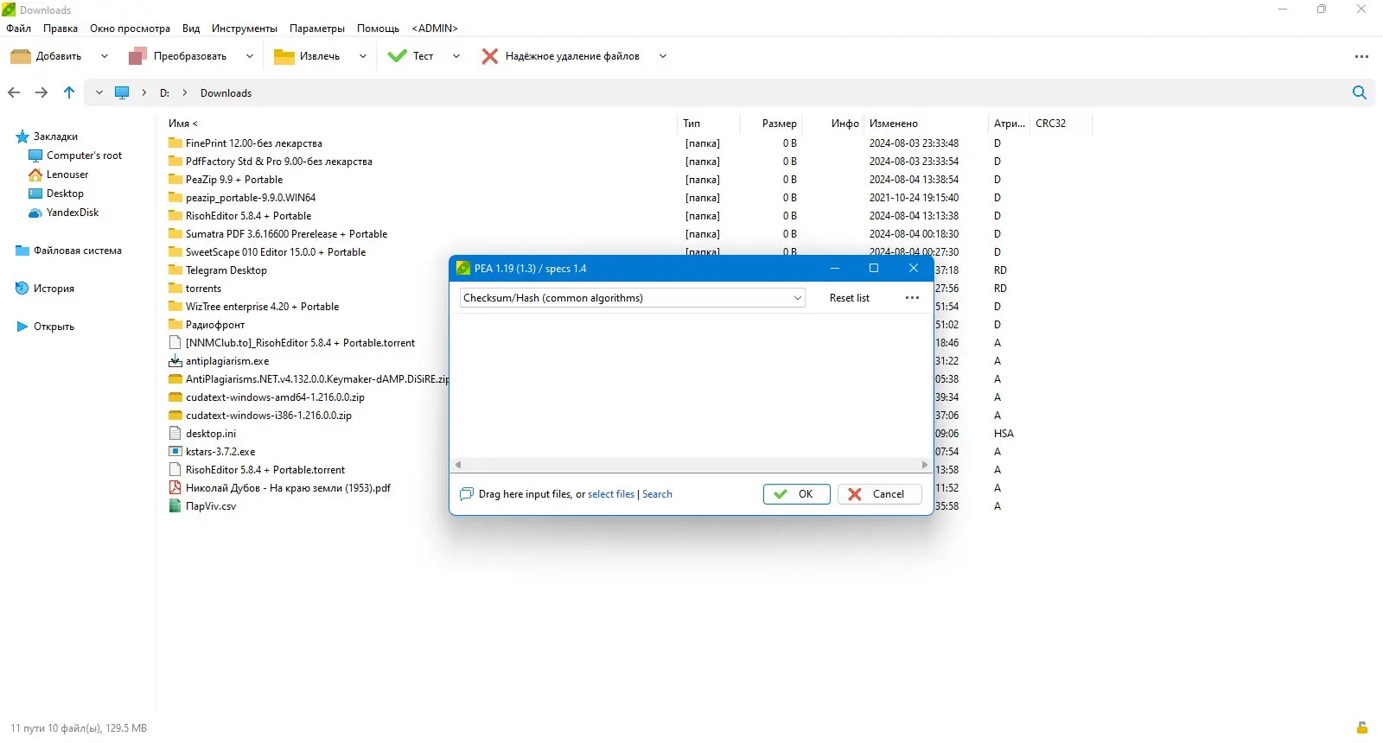Select История in the sidebar

54,289
